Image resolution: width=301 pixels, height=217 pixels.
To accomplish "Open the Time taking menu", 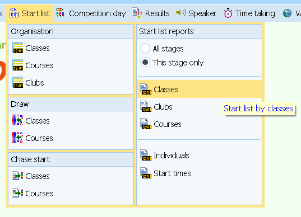I will point(249,13).
